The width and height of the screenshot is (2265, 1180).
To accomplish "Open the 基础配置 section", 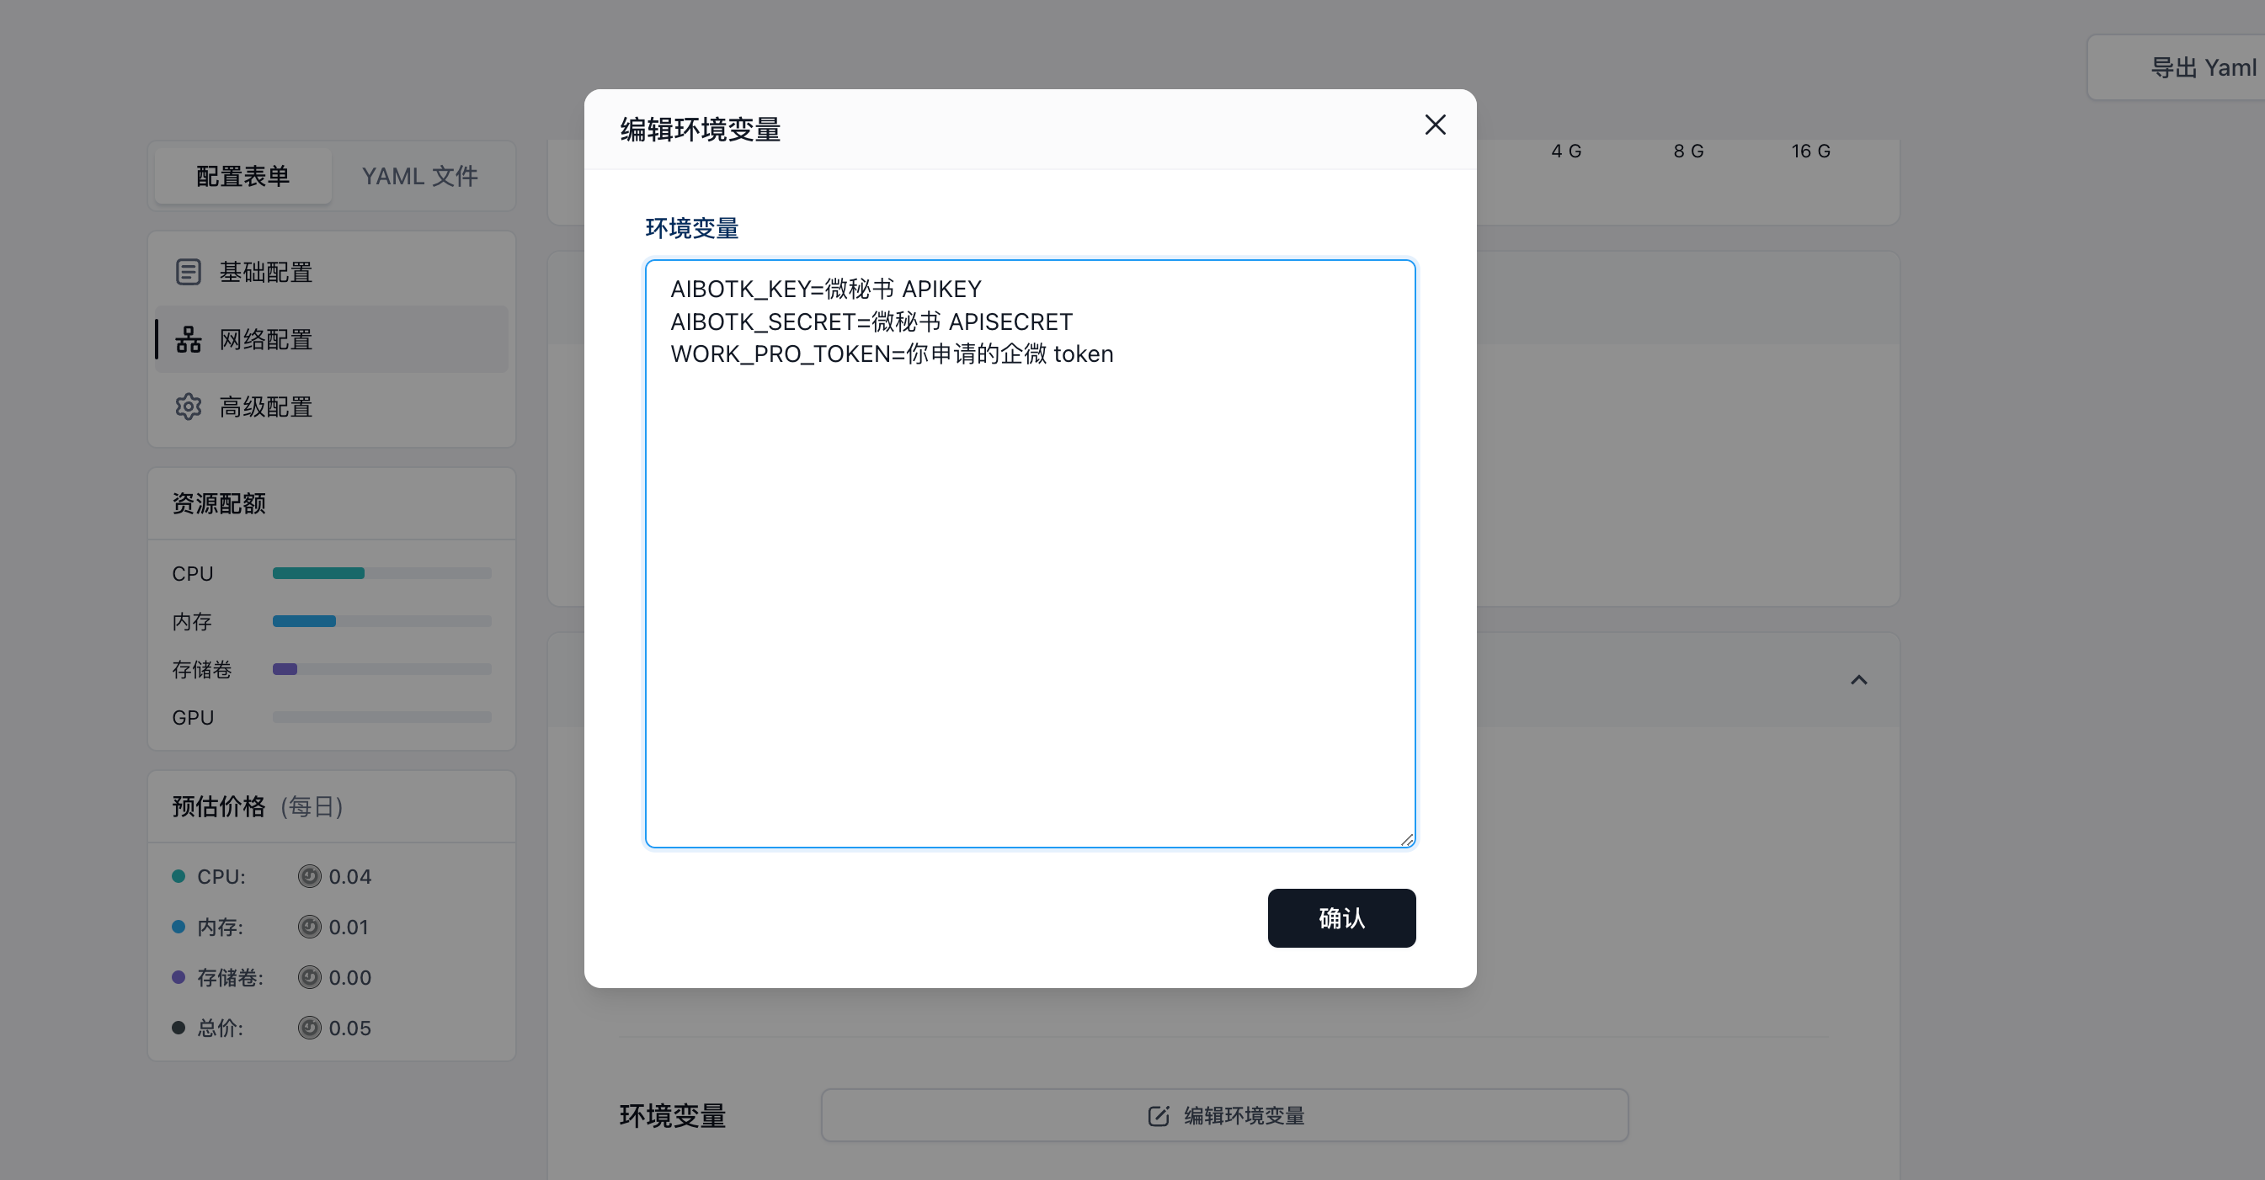I will click(x=265, y=272).
